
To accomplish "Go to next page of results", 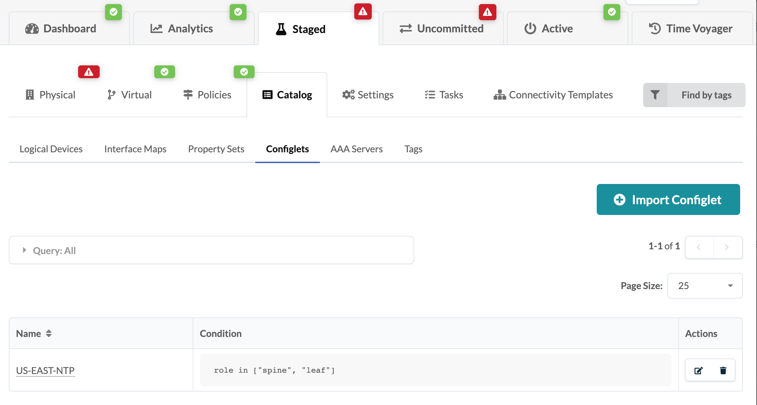I will [728, 247].
